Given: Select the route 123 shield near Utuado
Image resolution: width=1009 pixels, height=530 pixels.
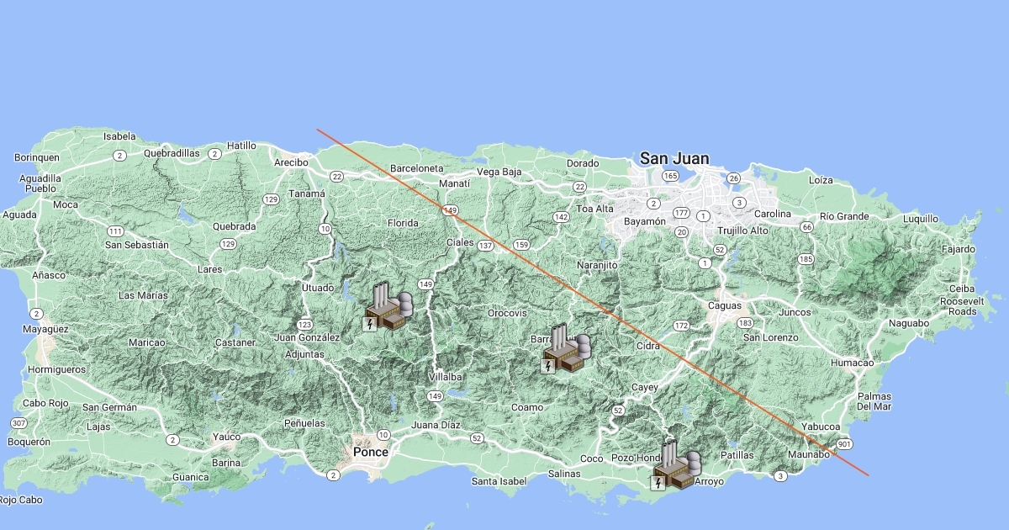Looking at the screenshot, I should [x=304, y=324].
